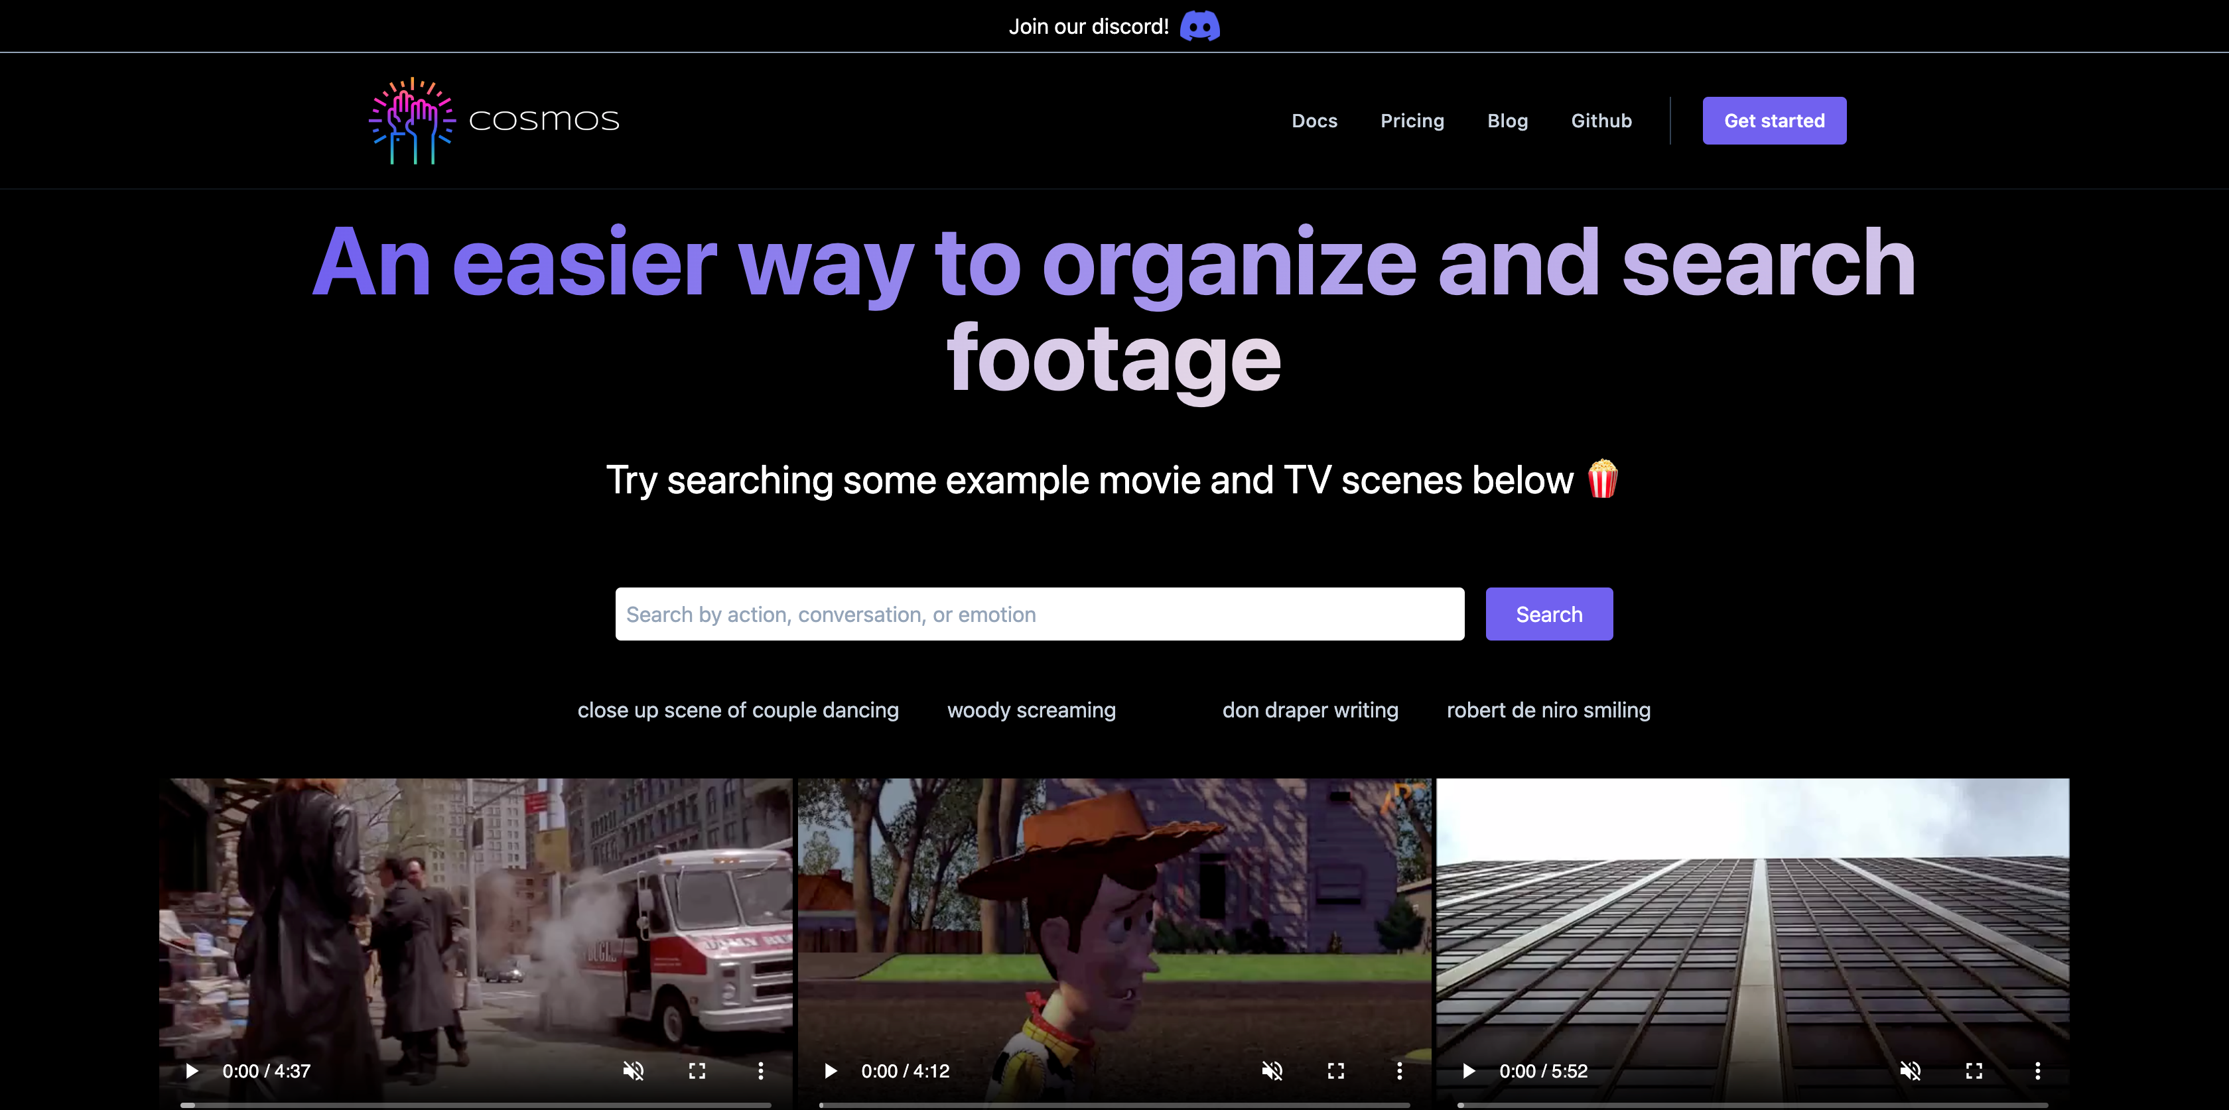The height and width of the screenshot is (1110, 2229).
Task: Focus the search by action input field
Action: (1040, 614)
